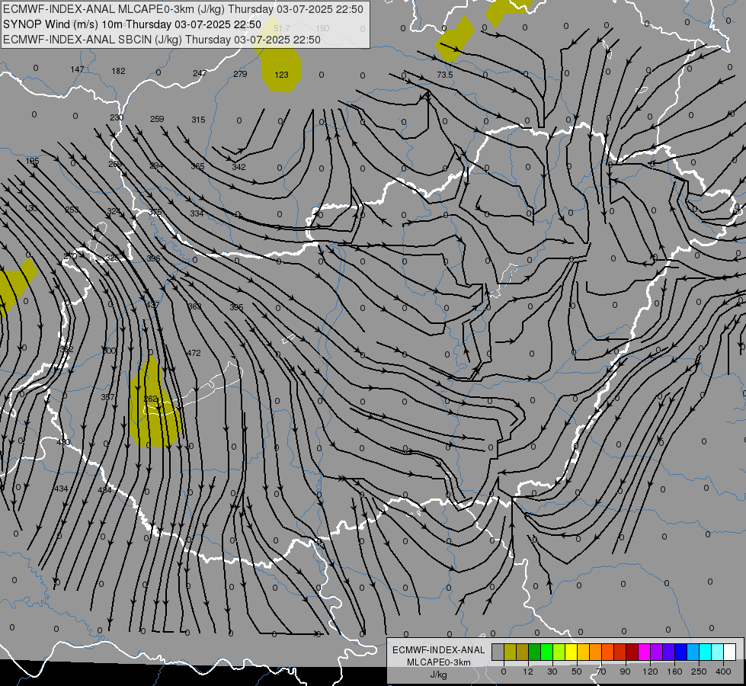
Task: Click the map value 279
Action: point(240,74)
